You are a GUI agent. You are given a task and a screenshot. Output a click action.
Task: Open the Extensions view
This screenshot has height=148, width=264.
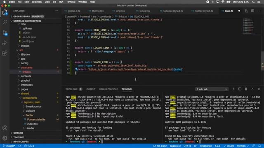click(5, 53)
